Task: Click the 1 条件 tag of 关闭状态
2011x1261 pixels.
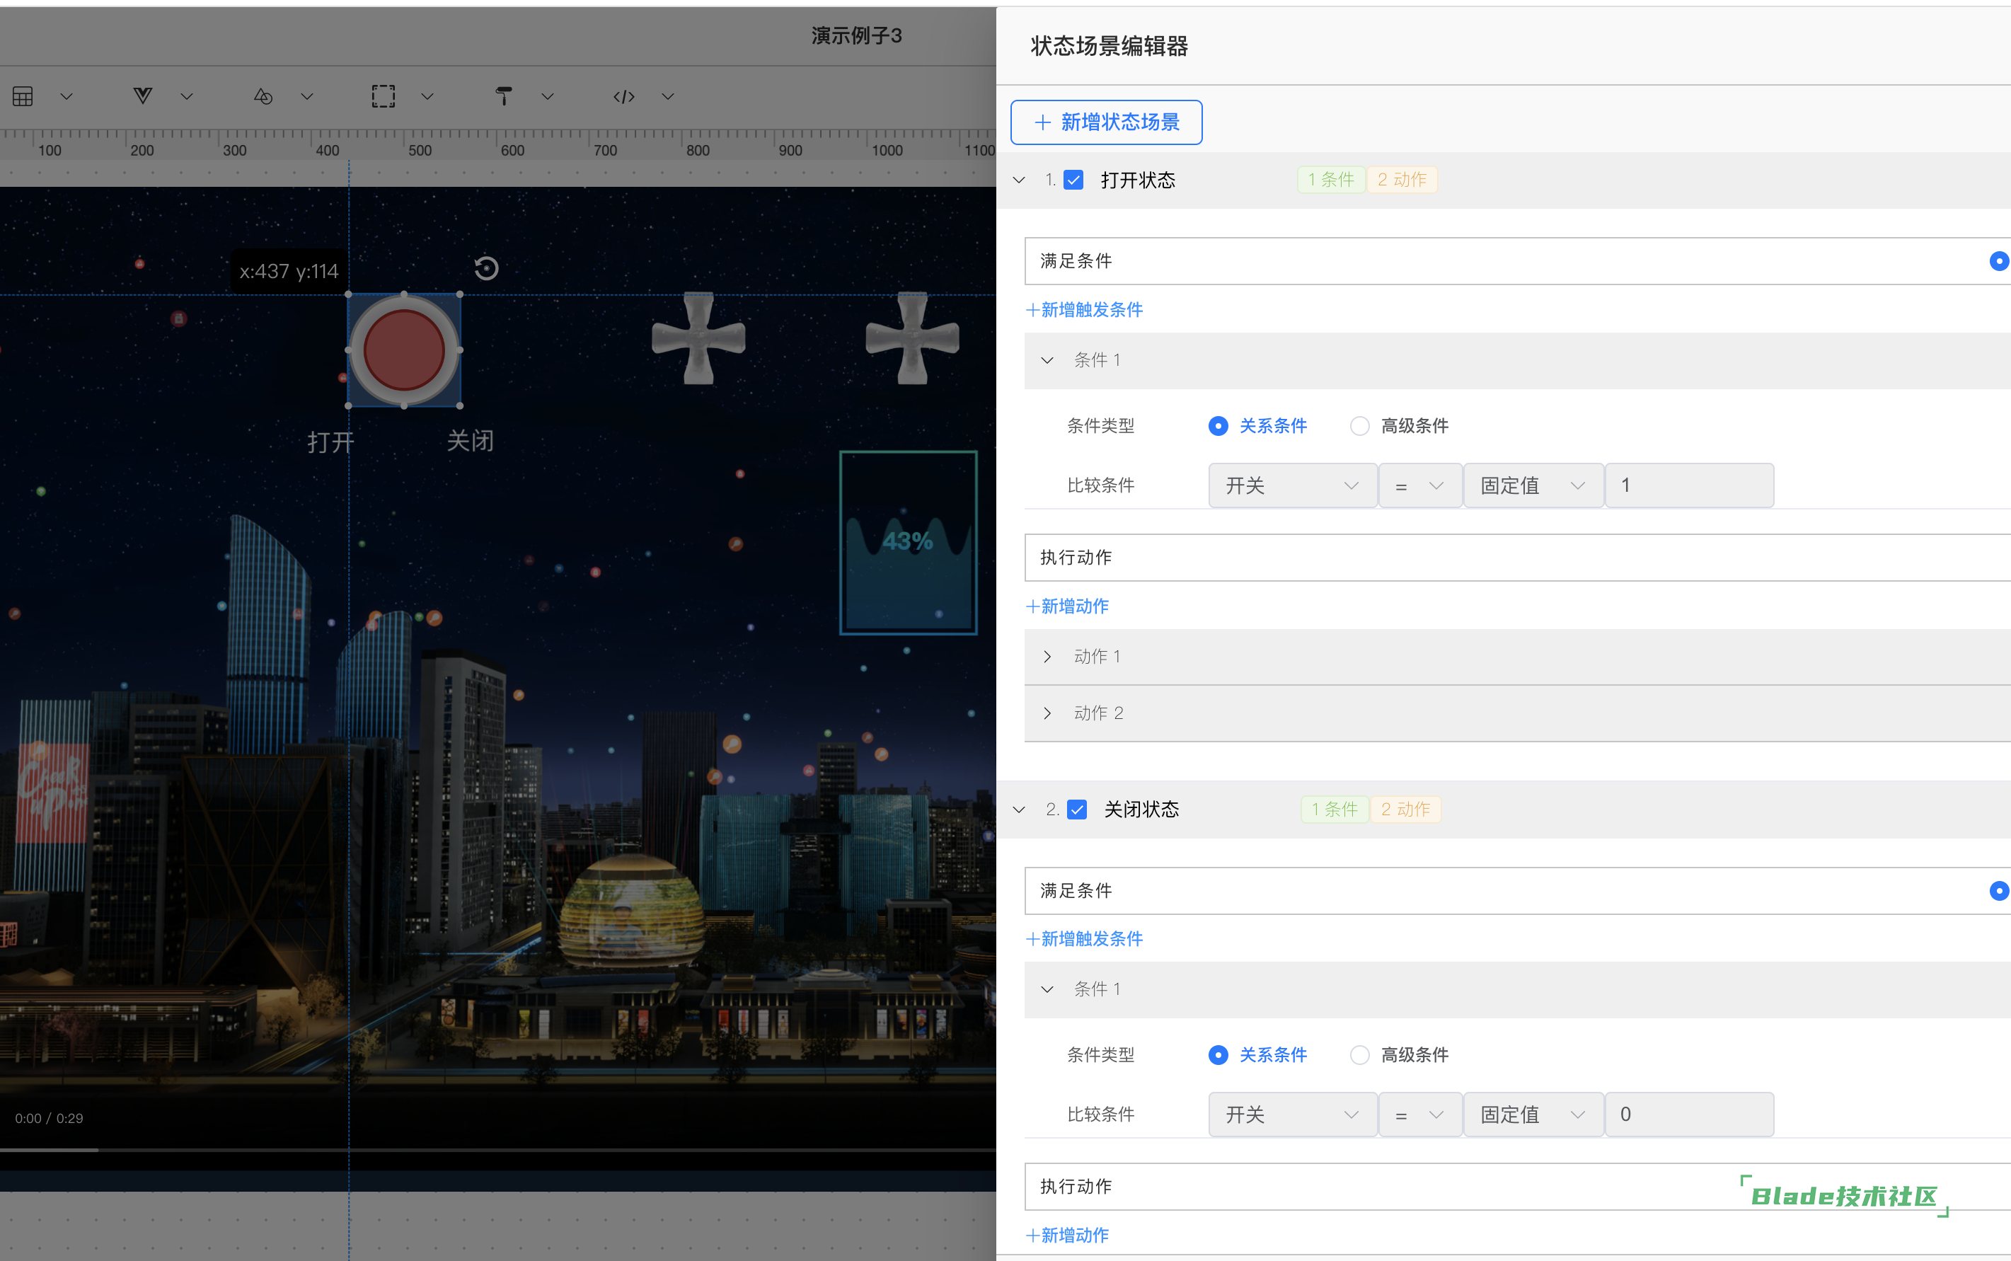Action: pos(1334,810)
